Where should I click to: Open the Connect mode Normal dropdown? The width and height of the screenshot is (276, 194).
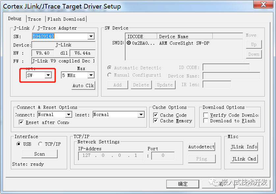(69, 115)
